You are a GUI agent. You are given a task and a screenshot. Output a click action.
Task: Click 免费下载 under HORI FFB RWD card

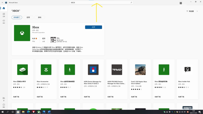tap(110, 97)
